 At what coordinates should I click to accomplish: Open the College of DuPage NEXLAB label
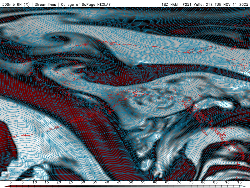[x=86, y=4]
